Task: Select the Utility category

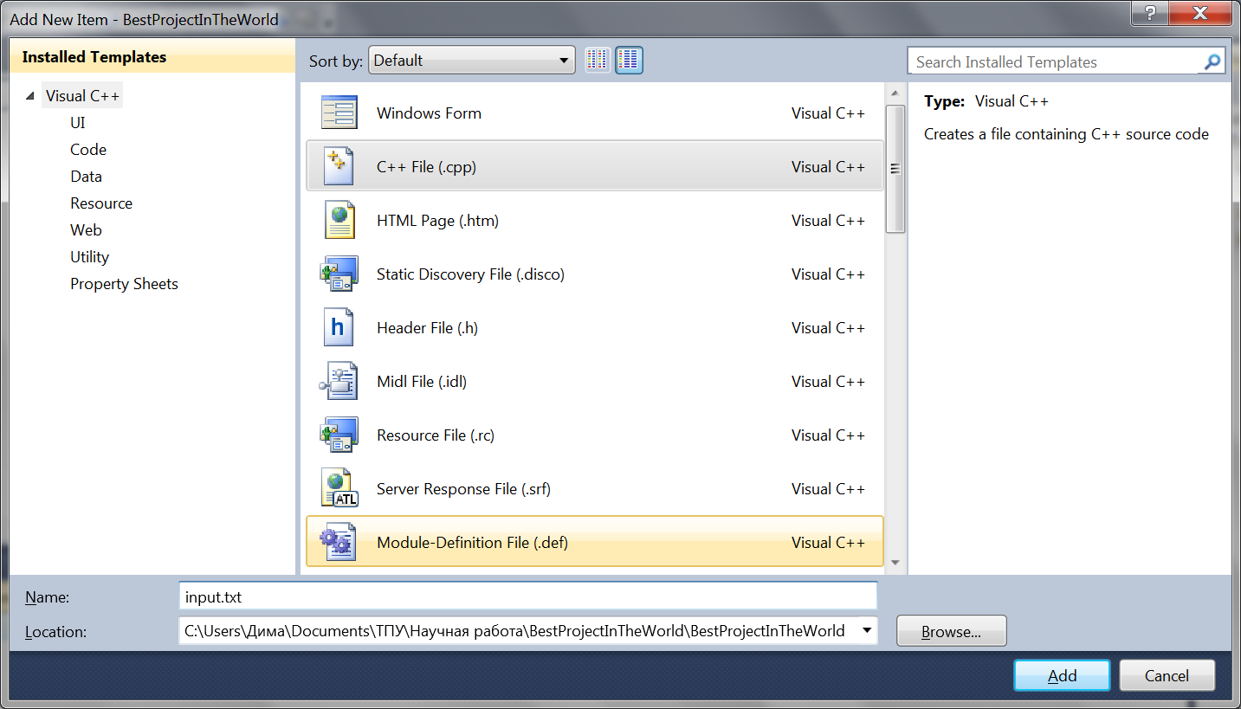Action: pos(90,257)
